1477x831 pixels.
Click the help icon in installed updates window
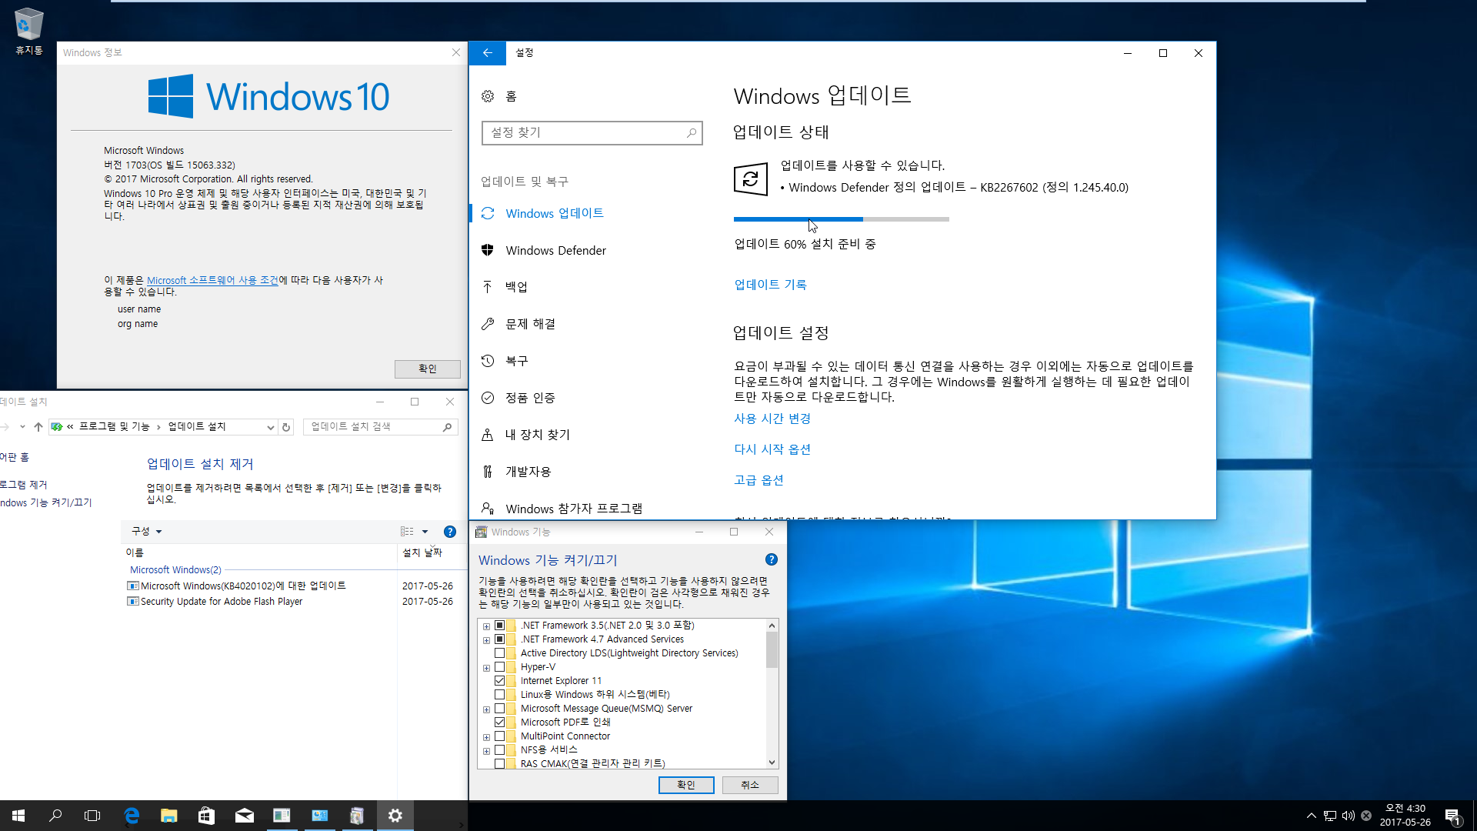(450, 532)
